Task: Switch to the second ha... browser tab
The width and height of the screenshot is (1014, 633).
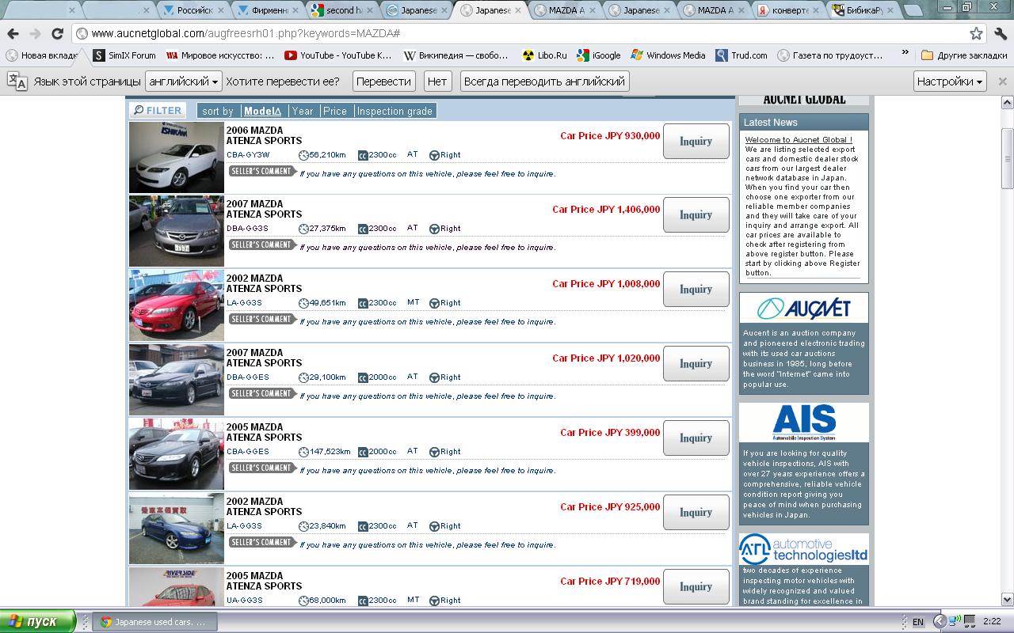Action: (342, 10)
